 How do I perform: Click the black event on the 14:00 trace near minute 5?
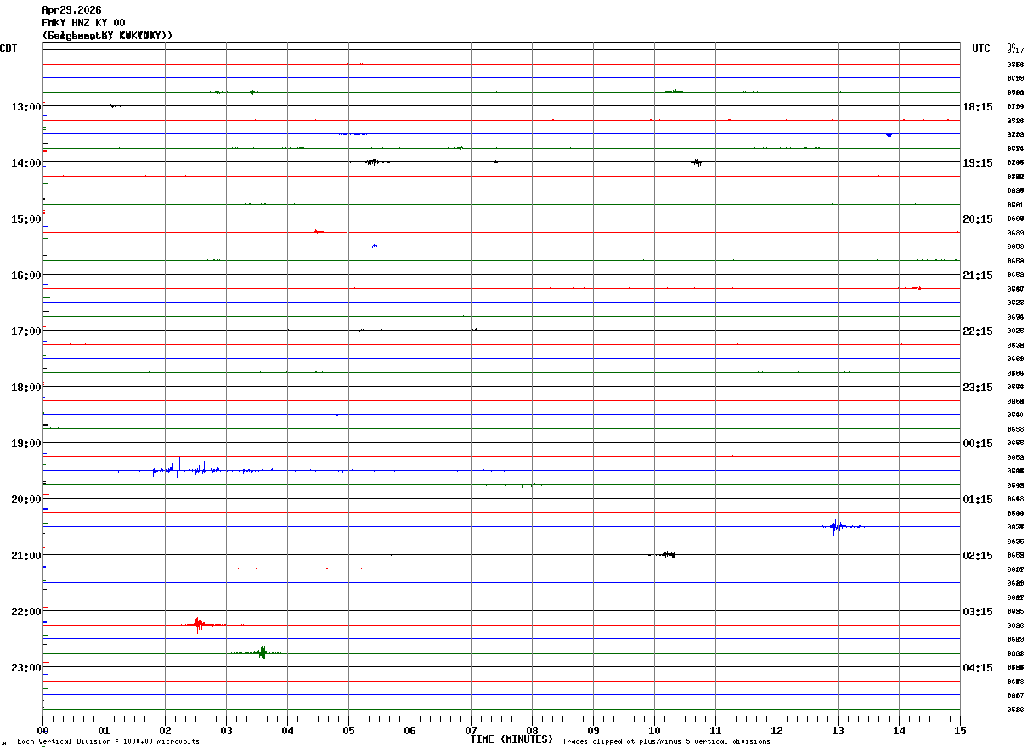pos(373,161)
